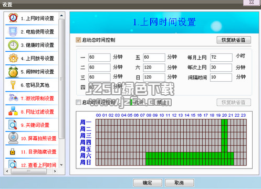Click hour 00 column header
Viewport: 261px width, 189px height.
[x=98, y=115]
